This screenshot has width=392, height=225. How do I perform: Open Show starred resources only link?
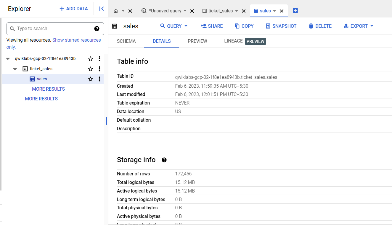(x=54, y=43)
